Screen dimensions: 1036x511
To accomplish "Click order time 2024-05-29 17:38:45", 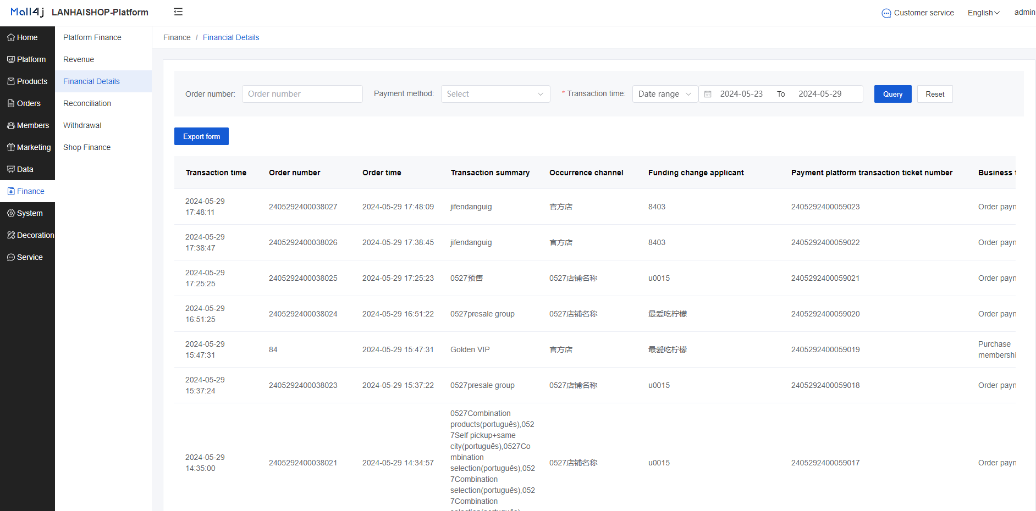I will click(398, 242).
